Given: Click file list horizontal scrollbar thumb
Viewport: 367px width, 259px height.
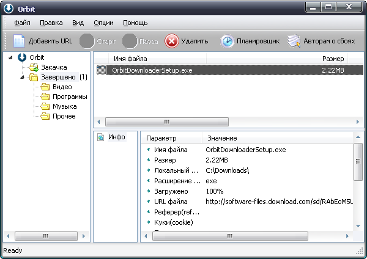Looking at the screenshot, I should pos(167,122).
